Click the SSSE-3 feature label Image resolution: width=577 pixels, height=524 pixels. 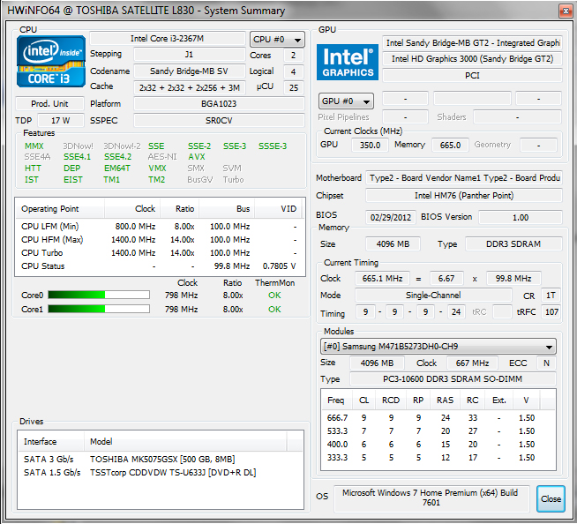[273, 146]
